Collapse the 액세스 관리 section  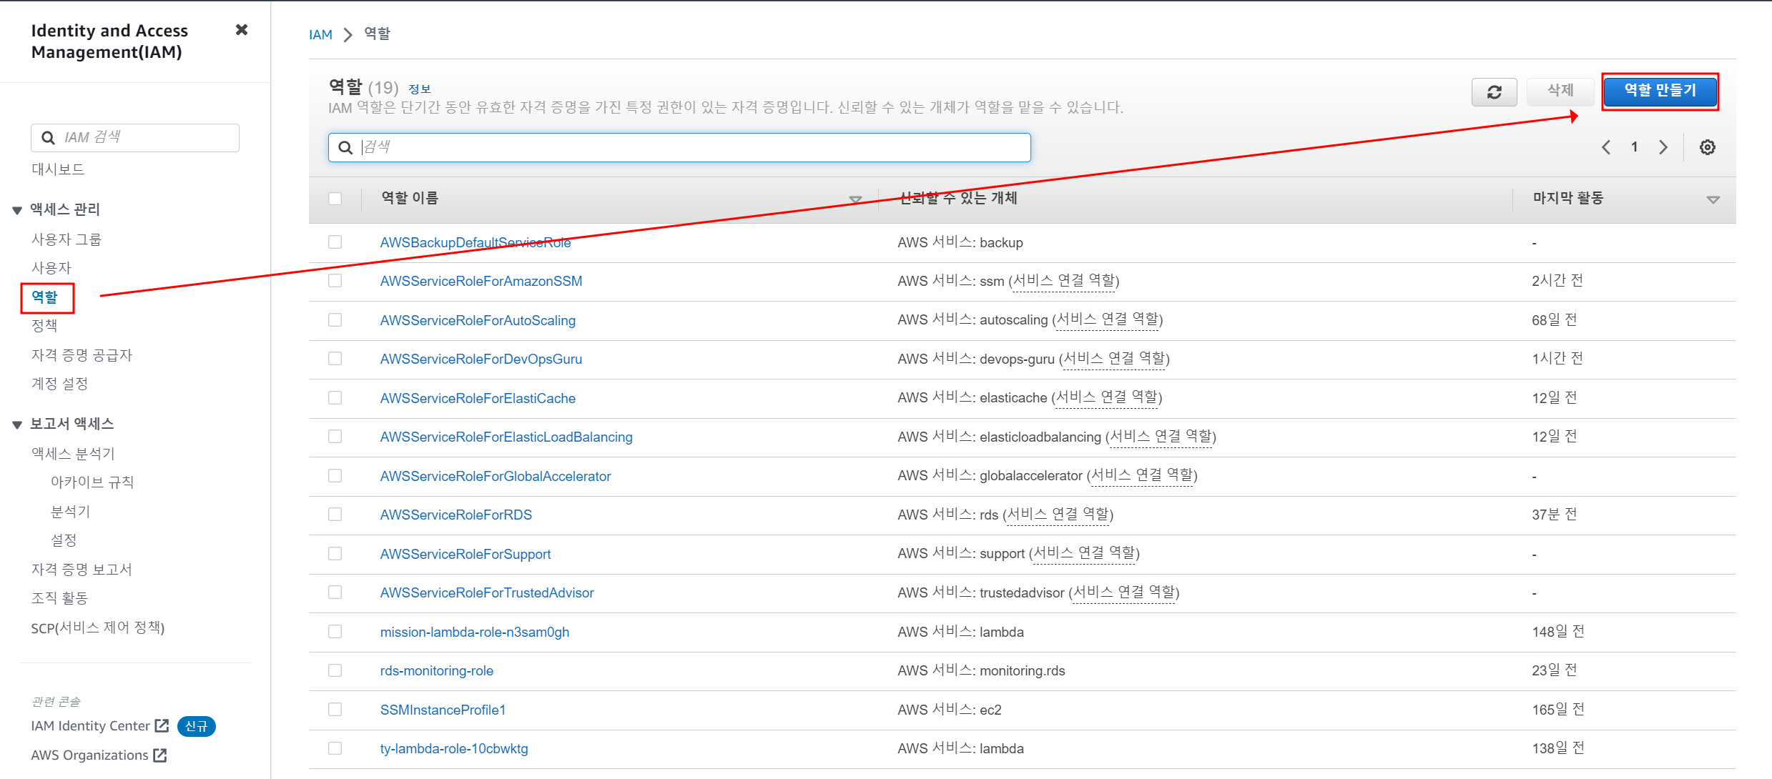17,210
